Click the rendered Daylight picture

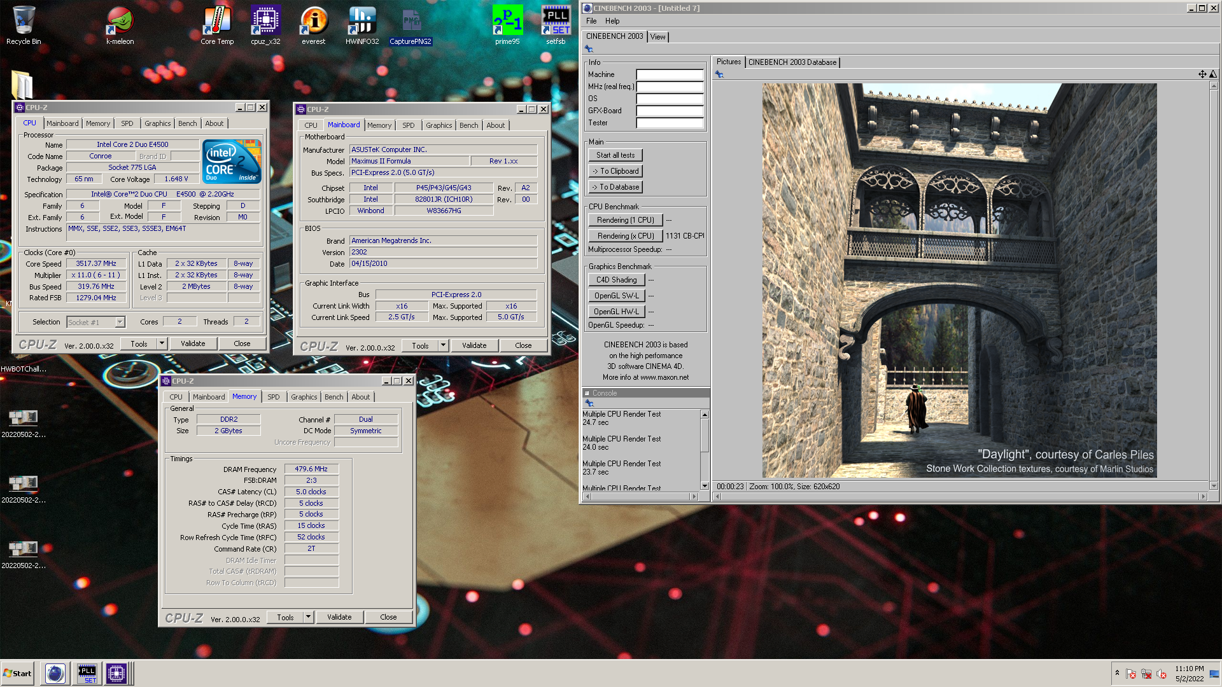tap(960, 281)
